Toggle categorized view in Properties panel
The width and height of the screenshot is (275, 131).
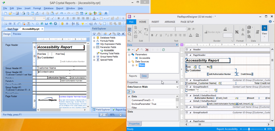point(129,92)
